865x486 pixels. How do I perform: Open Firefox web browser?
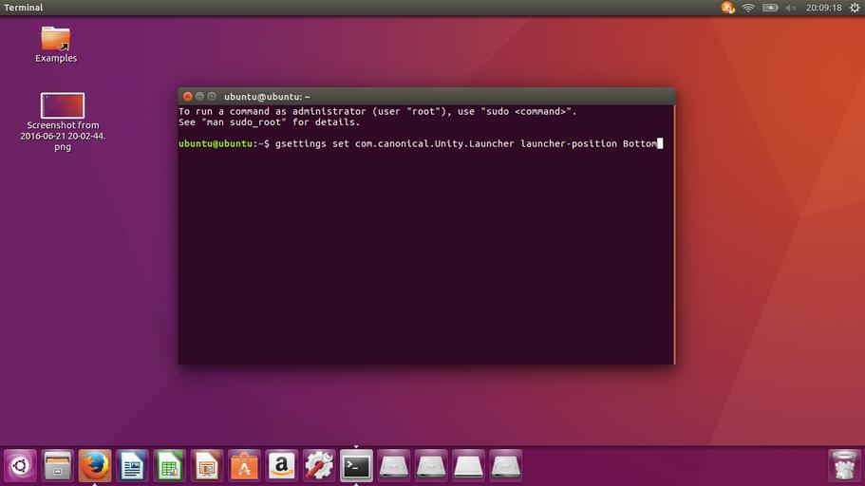click(95, 466)
